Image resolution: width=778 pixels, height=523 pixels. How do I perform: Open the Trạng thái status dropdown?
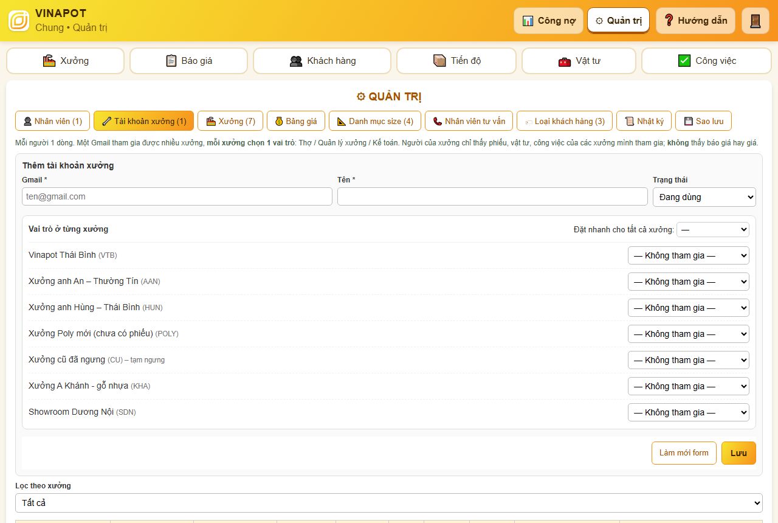tap(704, 197)
